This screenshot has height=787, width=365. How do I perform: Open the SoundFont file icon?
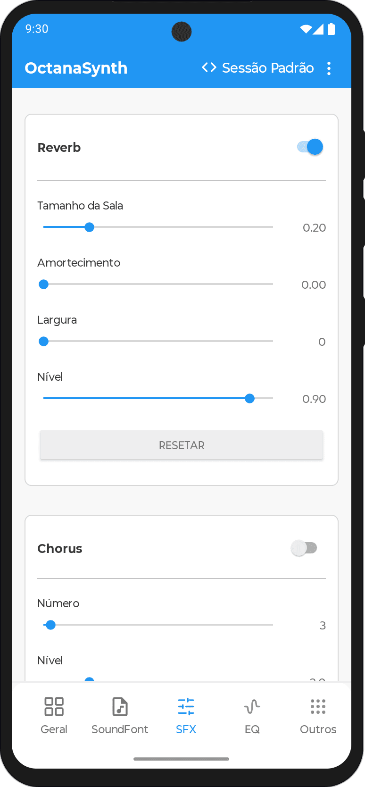120,707
